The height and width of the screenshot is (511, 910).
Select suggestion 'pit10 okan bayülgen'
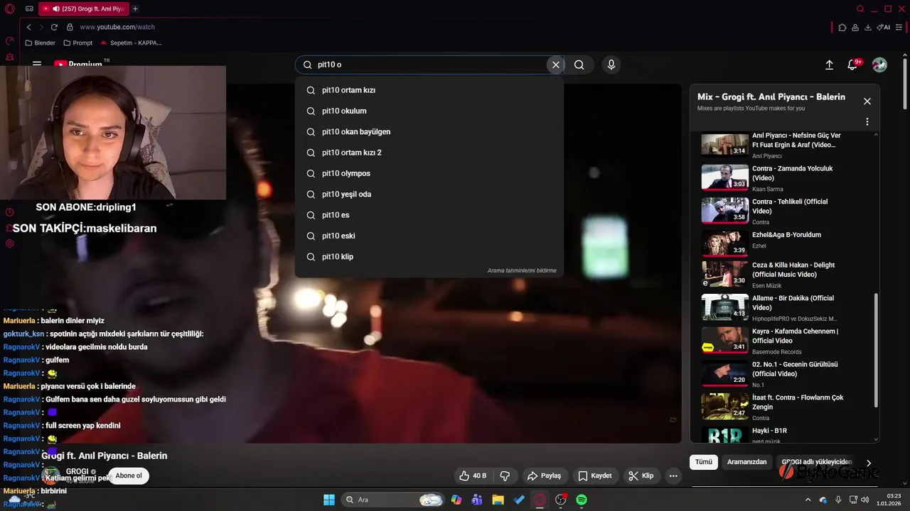point(429,132)
